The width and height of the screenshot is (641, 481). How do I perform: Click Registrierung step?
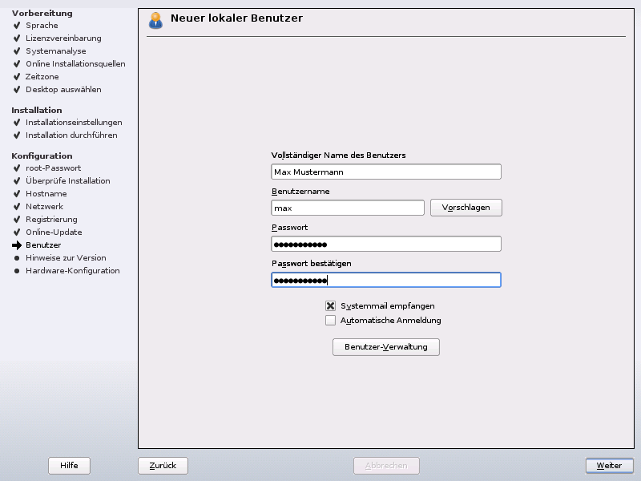(51, 219)
